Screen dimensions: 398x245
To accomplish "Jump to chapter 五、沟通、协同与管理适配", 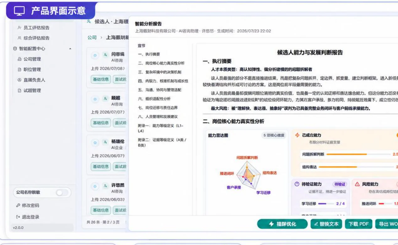I will tap(159, 90).
